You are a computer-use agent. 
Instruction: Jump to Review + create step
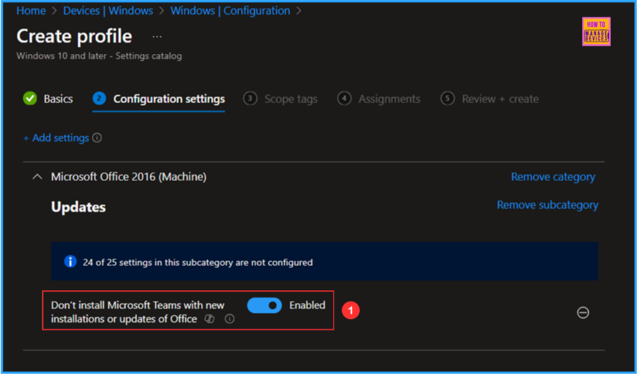click(x=490, y=99)
